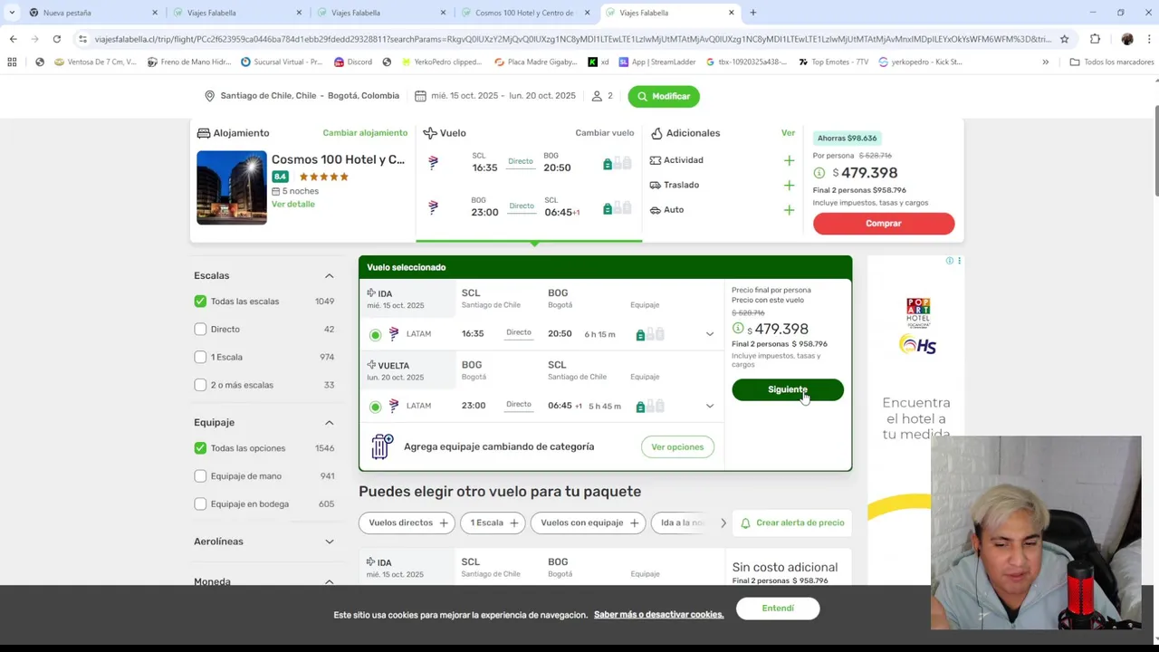Open the apps grid in bookmarks bar
Screen dimensions: 1159x652
[12, 62]
